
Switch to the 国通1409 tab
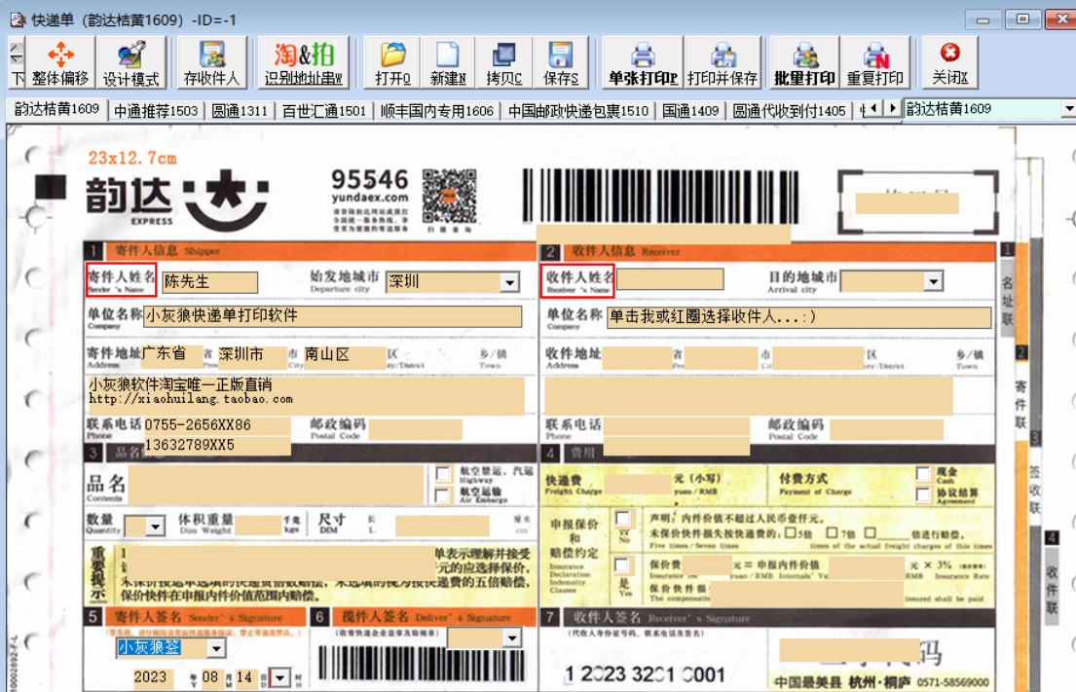tap(690, 110)
